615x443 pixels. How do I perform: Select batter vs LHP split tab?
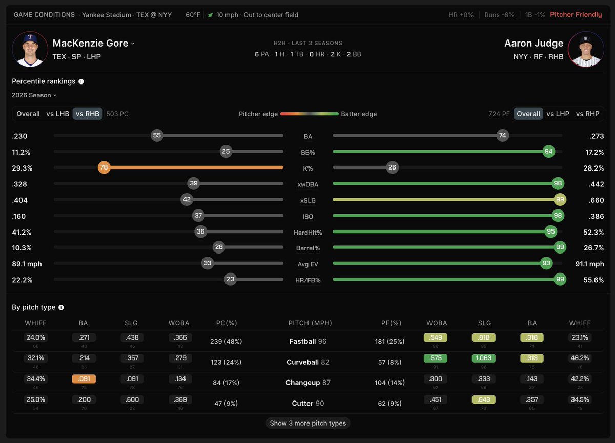coord(557,114)
